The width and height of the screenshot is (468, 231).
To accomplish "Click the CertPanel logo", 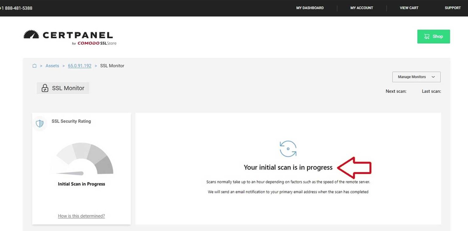I will 69,35.
